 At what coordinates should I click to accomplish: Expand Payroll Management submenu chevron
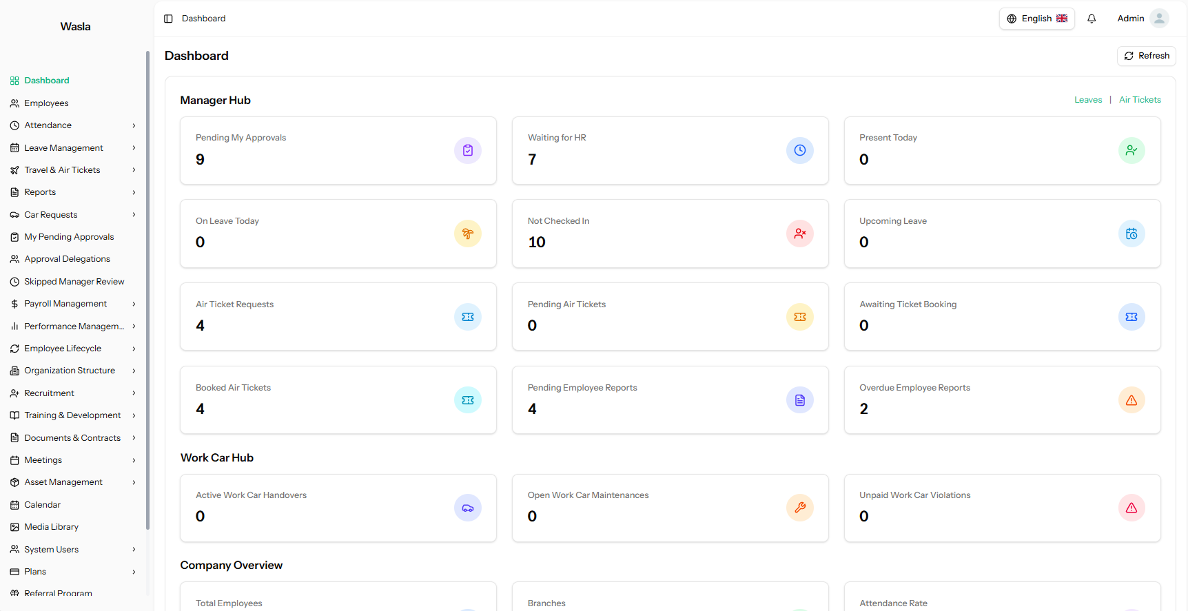[134, 304]
